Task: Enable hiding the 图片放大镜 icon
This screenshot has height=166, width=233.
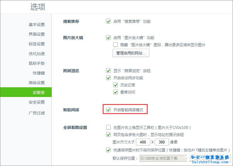Action: (116, 45)
